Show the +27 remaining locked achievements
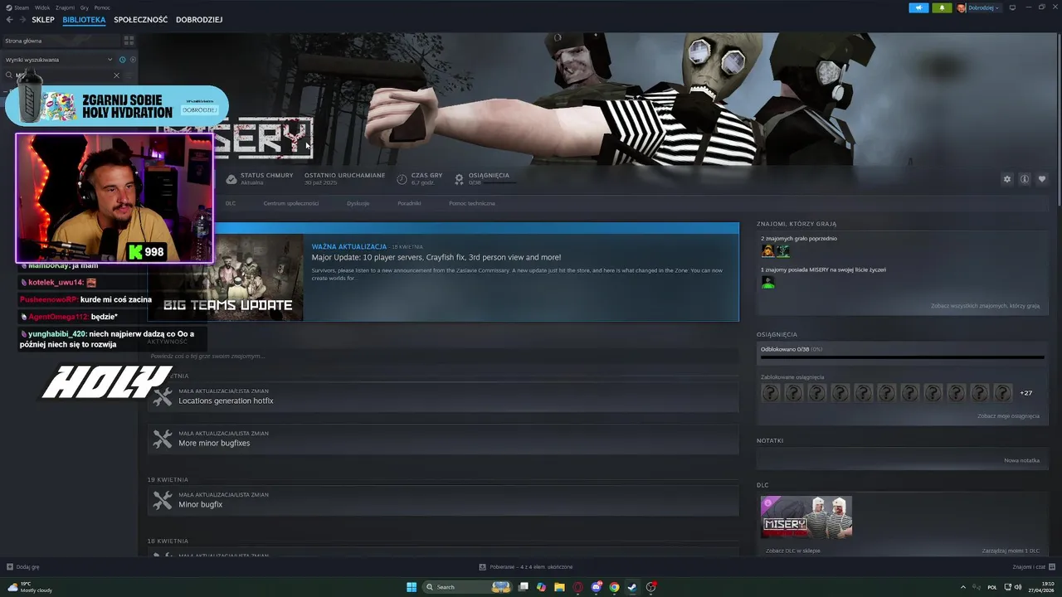Viewport: 1062px width, 597px height. point(1026,393)
